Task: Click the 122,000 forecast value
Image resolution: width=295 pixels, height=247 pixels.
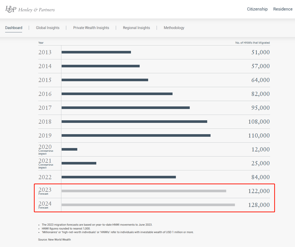Action: [x=259, y=191]
